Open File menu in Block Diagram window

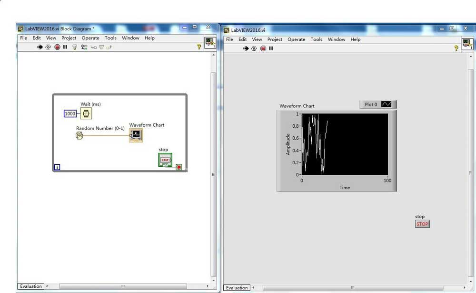24,38
